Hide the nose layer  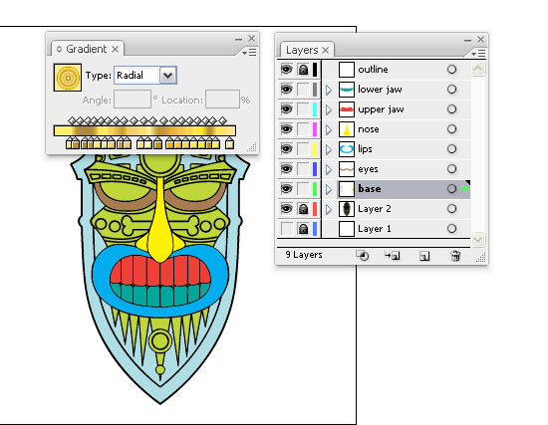point(287,128)
